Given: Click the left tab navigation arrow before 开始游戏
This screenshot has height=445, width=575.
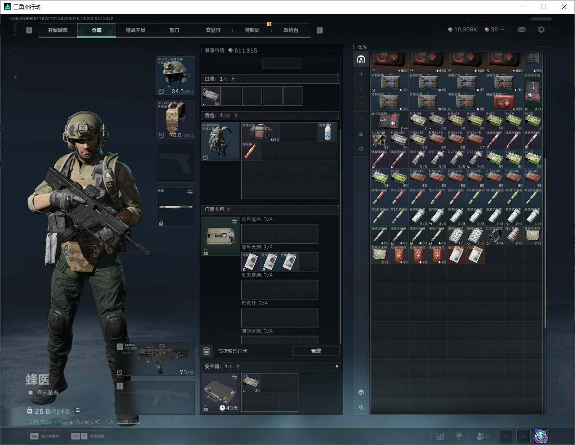Looking at the screenshot, I should (x=29, y=31).
